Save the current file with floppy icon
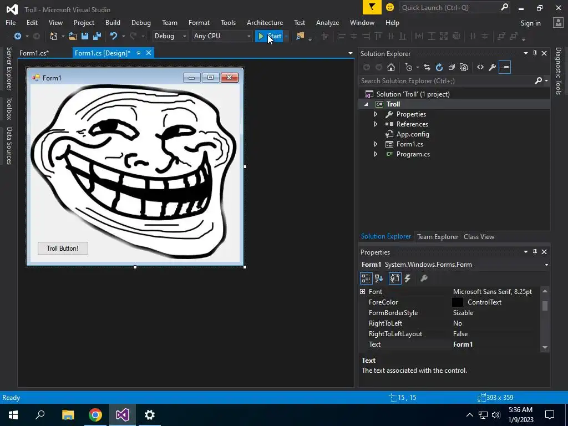Screen dimensions: 568x426 click(x=85, y=36)
